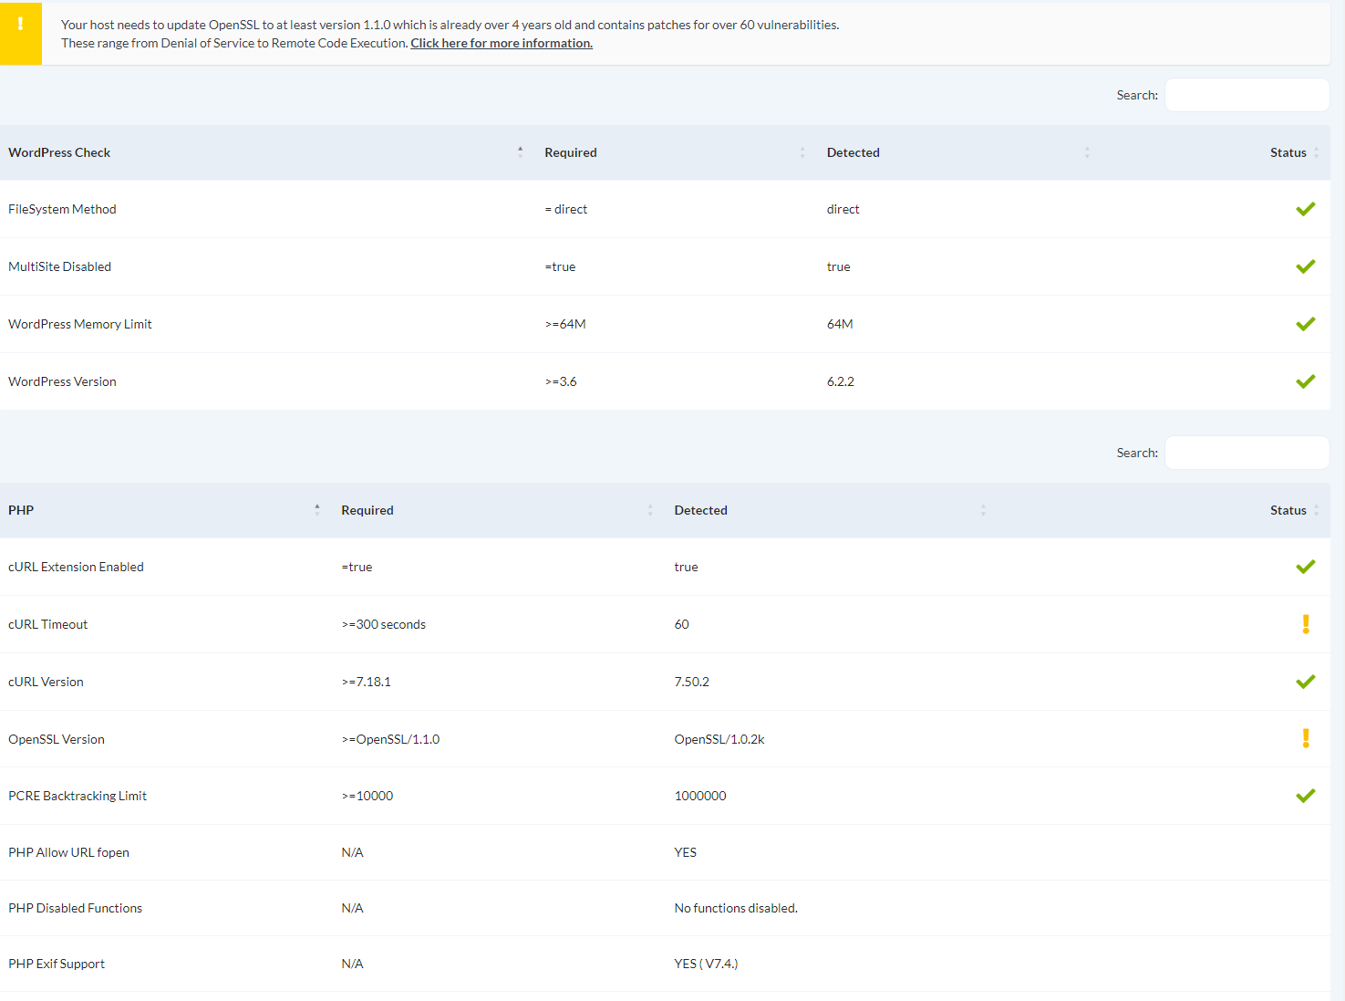Focus the WordPress Check table search field
This screenshot has height=1001, width=1345.
pos(1247,95)
